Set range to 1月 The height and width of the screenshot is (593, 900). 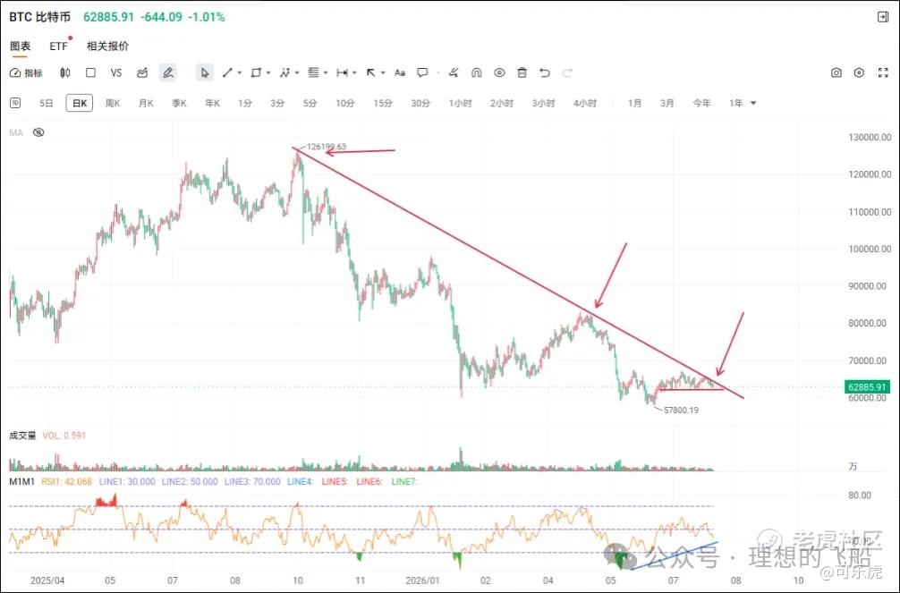(x=634, y=104)
